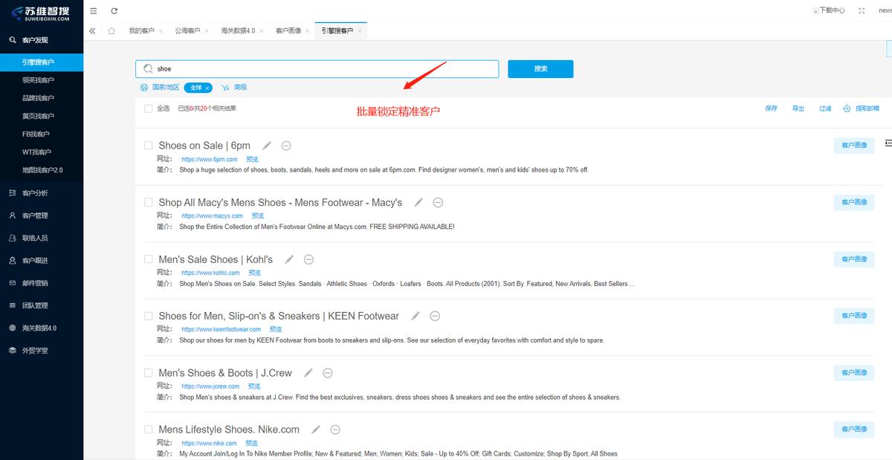Toggle fullscreen icon in top right
The image size is (892, 460).
[x=862, y=10]
